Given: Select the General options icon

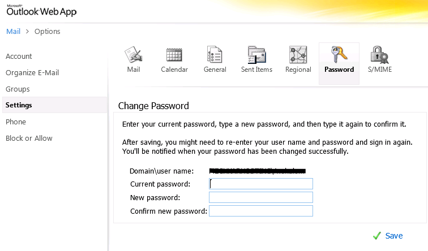Looking at the screenshot, I should click(215, 55).
